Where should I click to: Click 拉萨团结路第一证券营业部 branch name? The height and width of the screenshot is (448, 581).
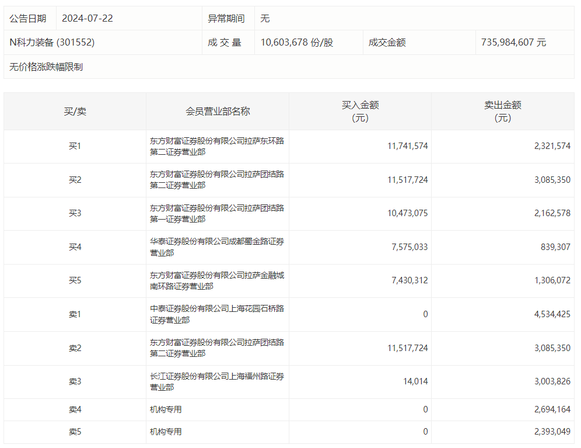217,213
